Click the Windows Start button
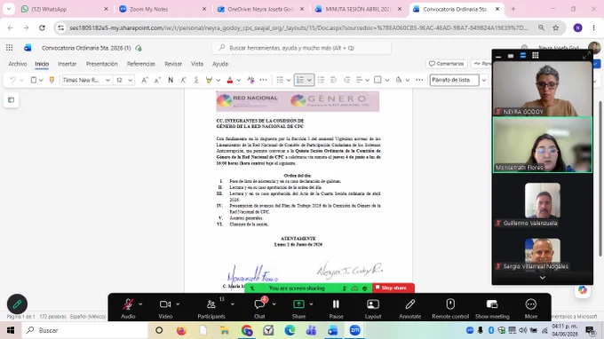The width and height of the screenshot is (604, 339). point(11,330)
